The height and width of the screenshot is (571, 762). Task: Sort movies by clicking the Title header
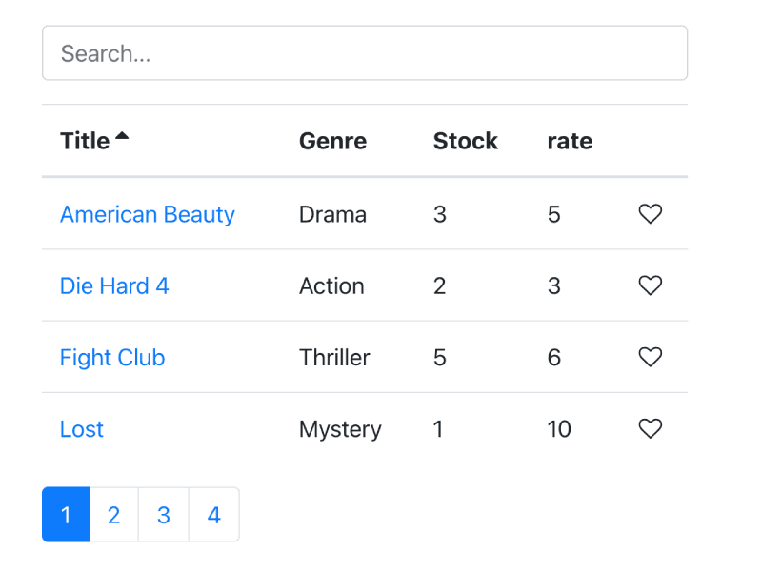[x=84, y=140]
